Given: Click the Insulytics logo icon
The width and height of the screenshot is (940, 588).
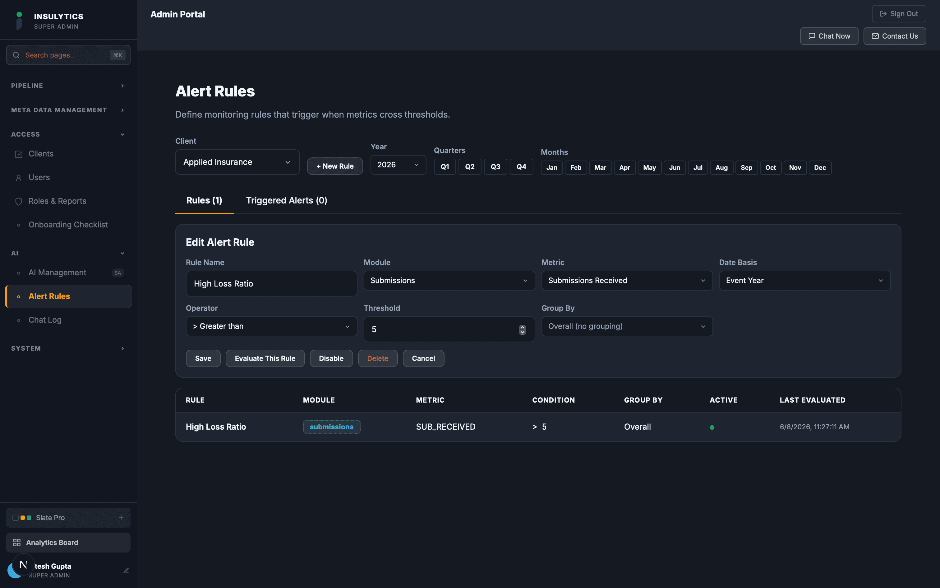Looking at the screenshot, I should click(x=19, y=21).
